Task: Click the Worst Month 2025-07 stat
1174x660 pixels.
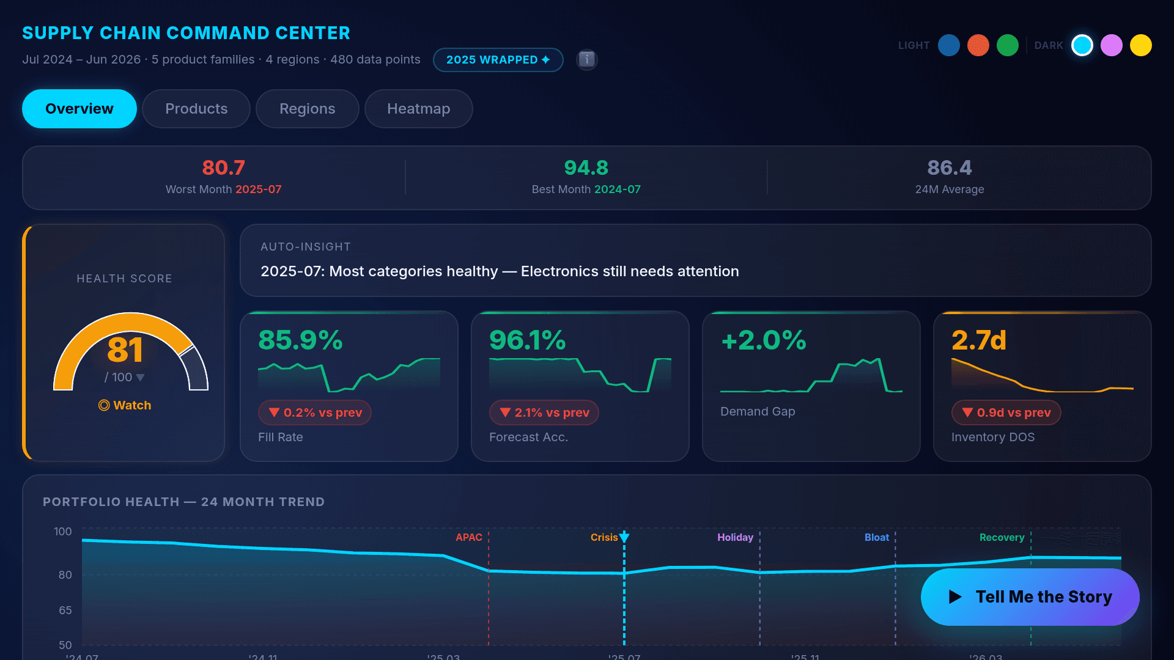Action: (x=224, y=177)
